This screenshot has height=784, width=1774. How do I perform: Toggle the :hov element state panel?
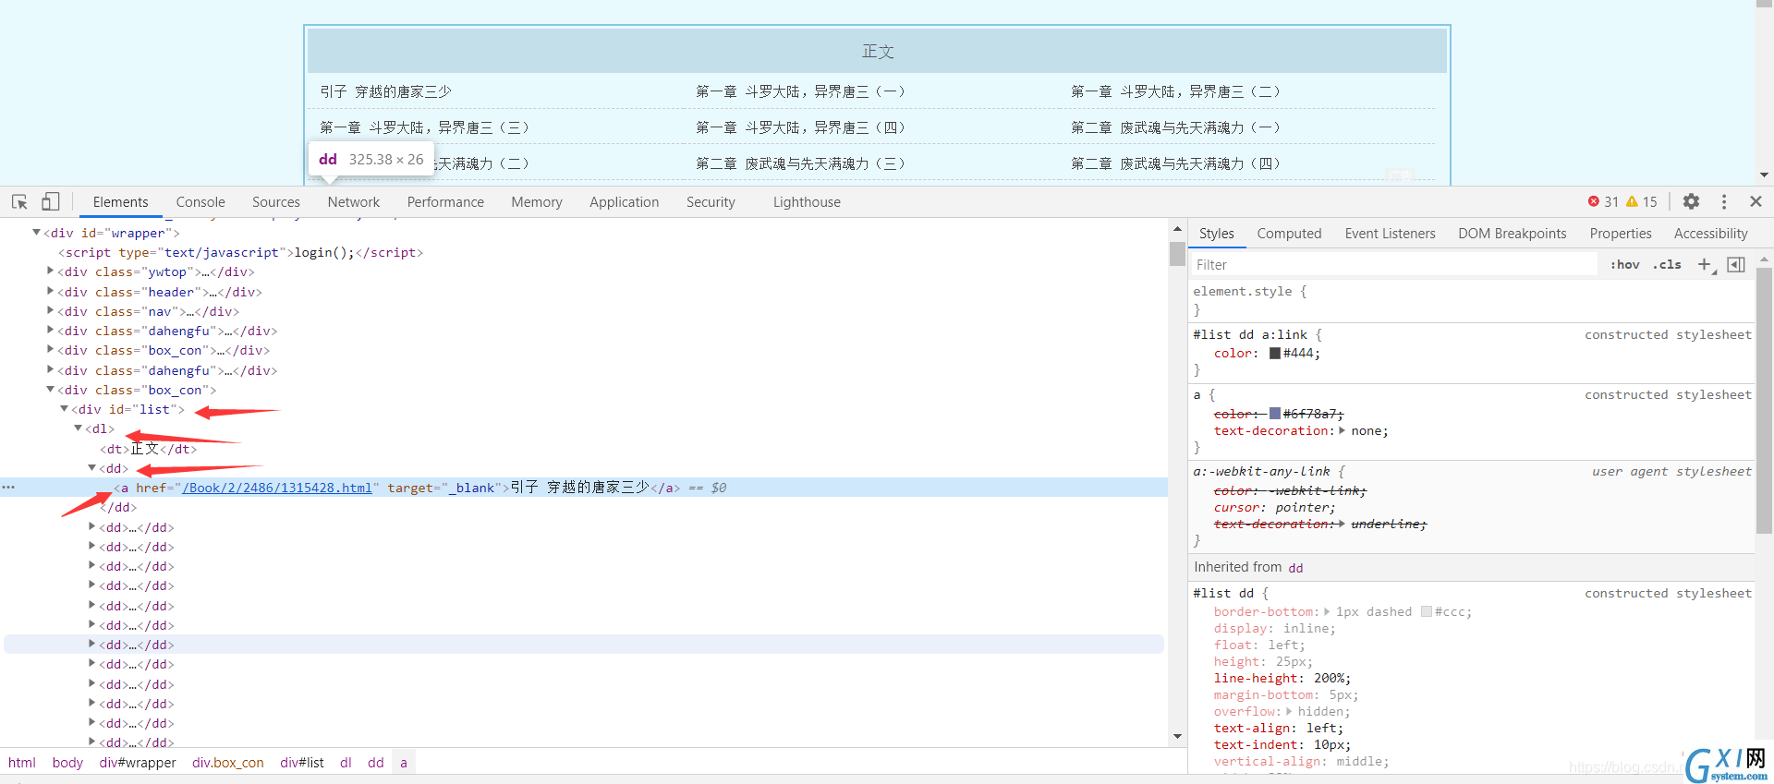click(1624, 265)
